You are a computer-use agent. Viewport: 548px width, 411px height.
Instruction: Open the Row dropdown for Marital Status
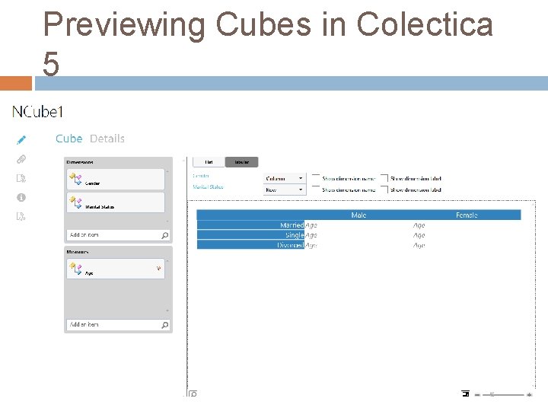285,190
